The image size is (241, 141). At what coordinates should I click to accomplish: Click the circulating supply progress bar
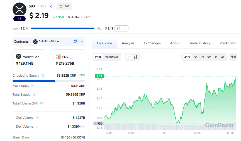tap(49, 81)
